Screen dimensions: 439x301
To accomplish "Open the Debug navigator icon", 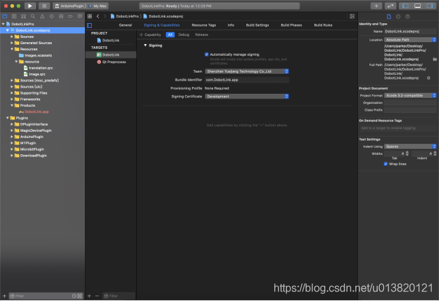I will (x=61, y=16).
